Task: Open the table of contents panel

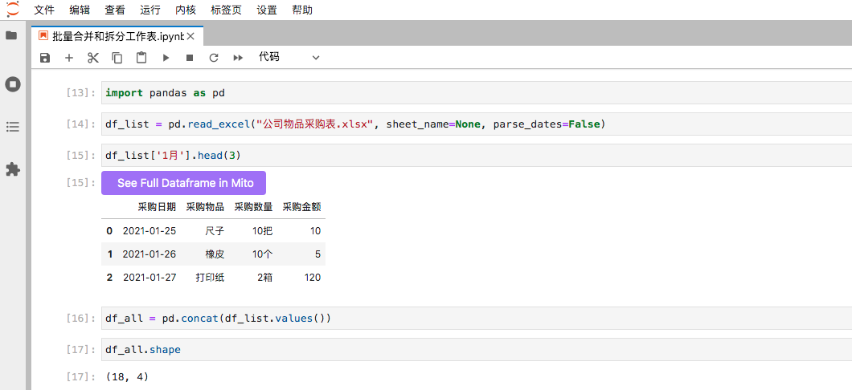Action: tap(12, 127)
